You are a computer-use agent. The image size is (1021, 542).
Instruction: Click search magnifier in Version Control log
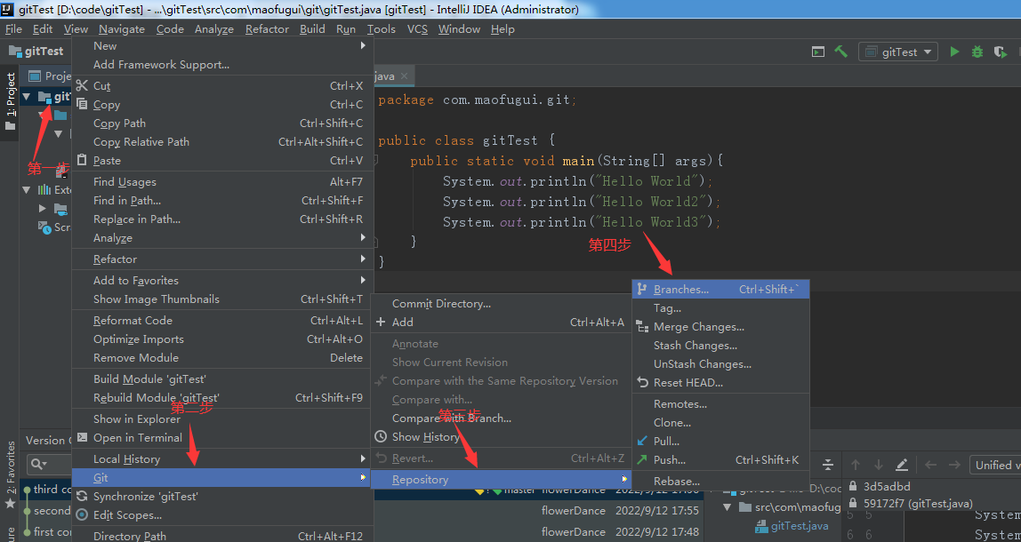coord(38,464)
